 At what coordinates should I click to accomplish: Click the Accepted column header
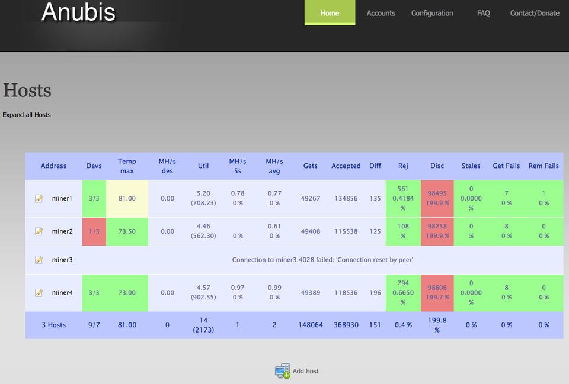(346, 166)
